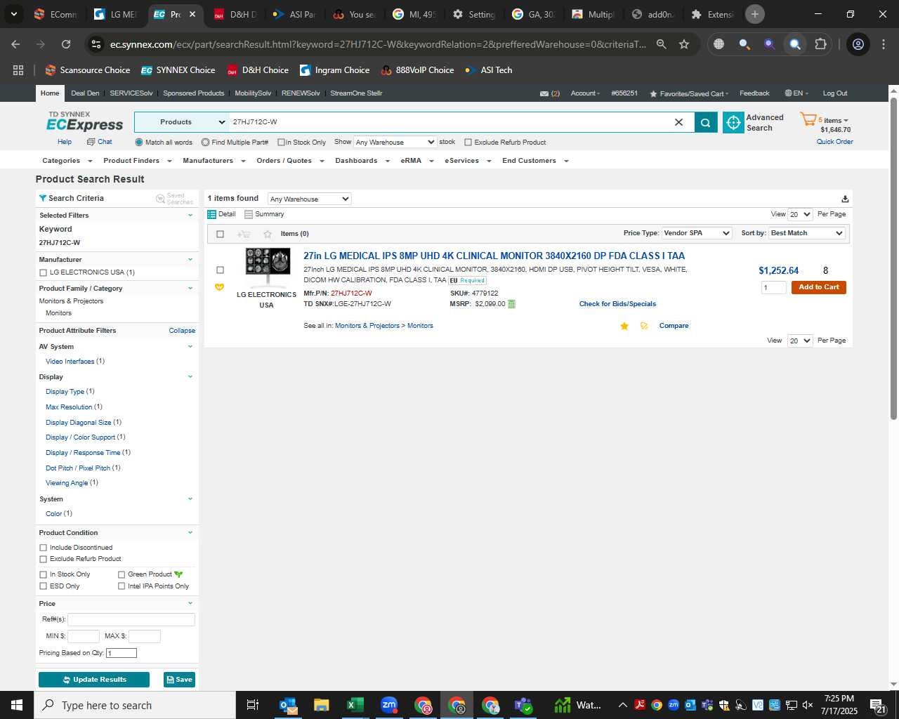Open Microsoft Teams from the taskbar
Image resolution: width=899 pixels, height=719 pixels.
click(523, 705)
